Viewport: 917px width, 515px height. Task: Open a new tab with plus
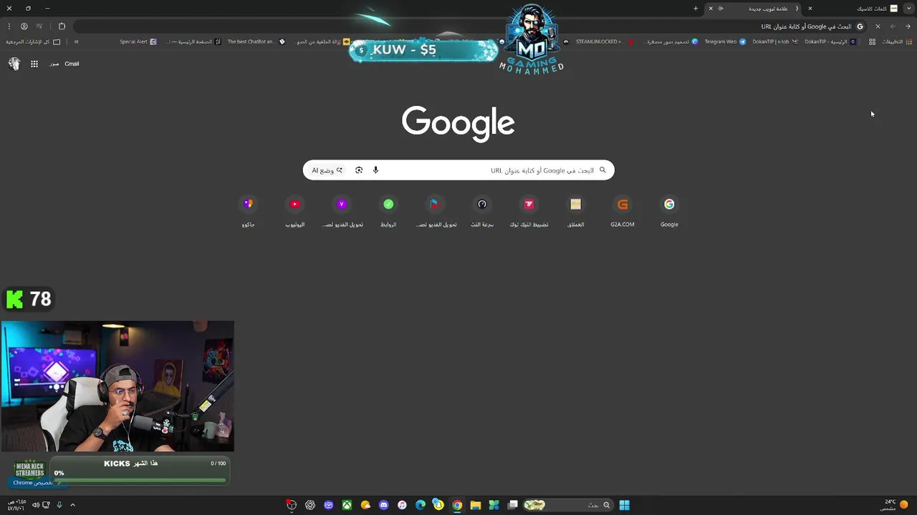tap(695, 9)
